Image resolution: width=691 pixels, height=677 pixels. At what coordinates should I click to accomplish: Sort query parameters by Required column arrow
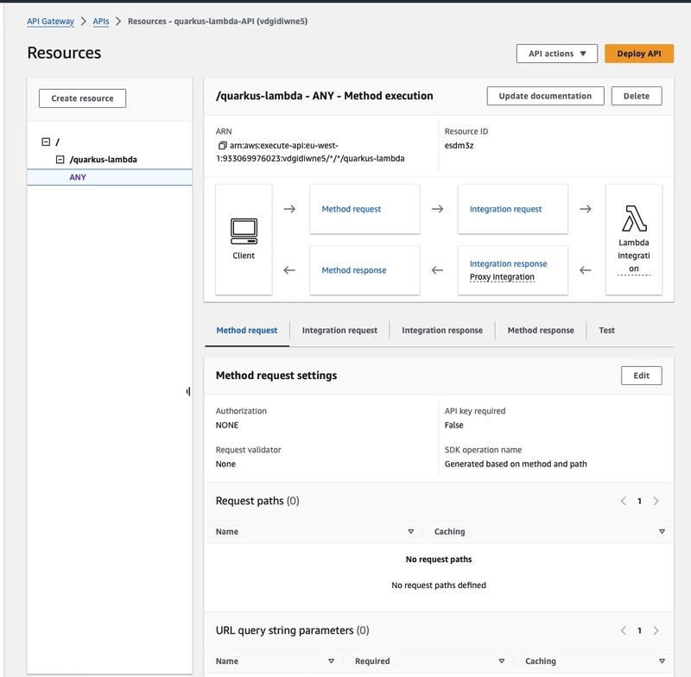[502, 661]
